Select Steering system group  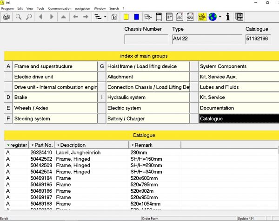[55, 119]
